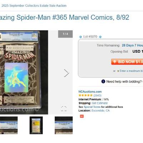Open the Special Terms link
This screenshot has height=143, width=143.
pos(92,107)
